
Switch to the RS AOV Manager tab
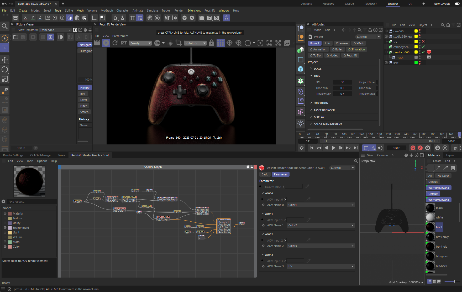40,155
